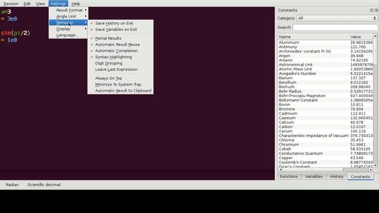The height and width of the screenshot is (213, 379).
Task: Select the Antimony constant row
Action: 326,47
